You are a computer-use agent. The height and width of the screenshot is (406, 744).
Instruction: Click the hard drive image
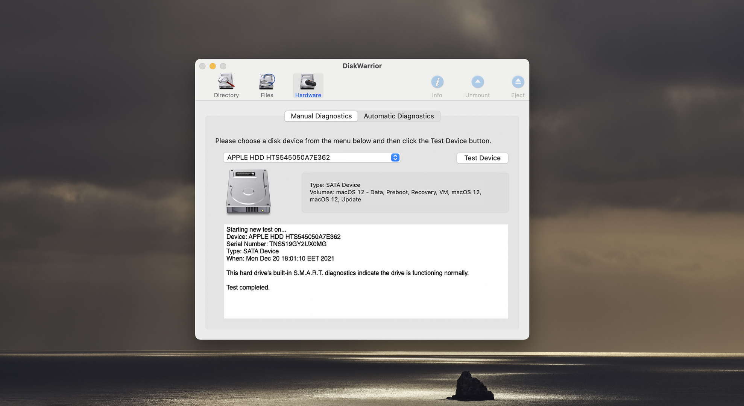pyautogui.click(x=248, y=192)
